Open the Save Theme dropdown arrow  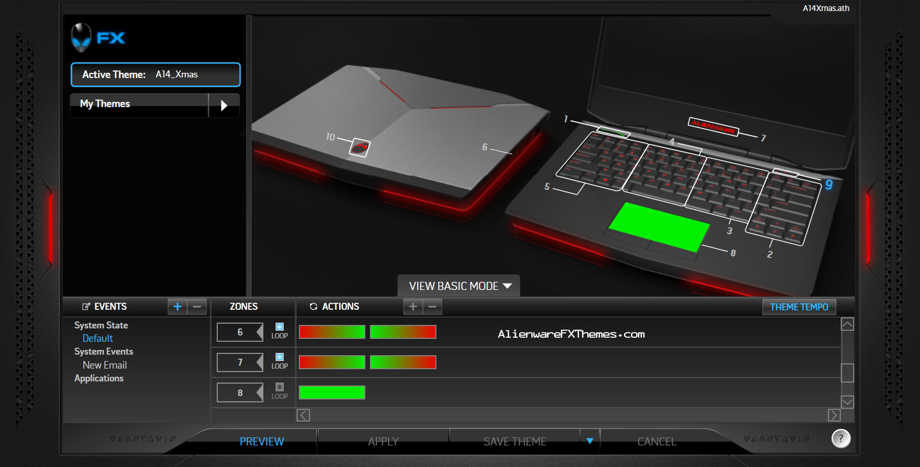point(590,441)
